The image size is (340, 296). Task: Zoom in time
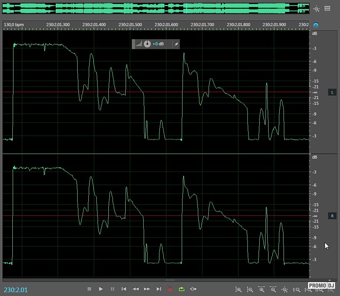[x=262, y=290]
